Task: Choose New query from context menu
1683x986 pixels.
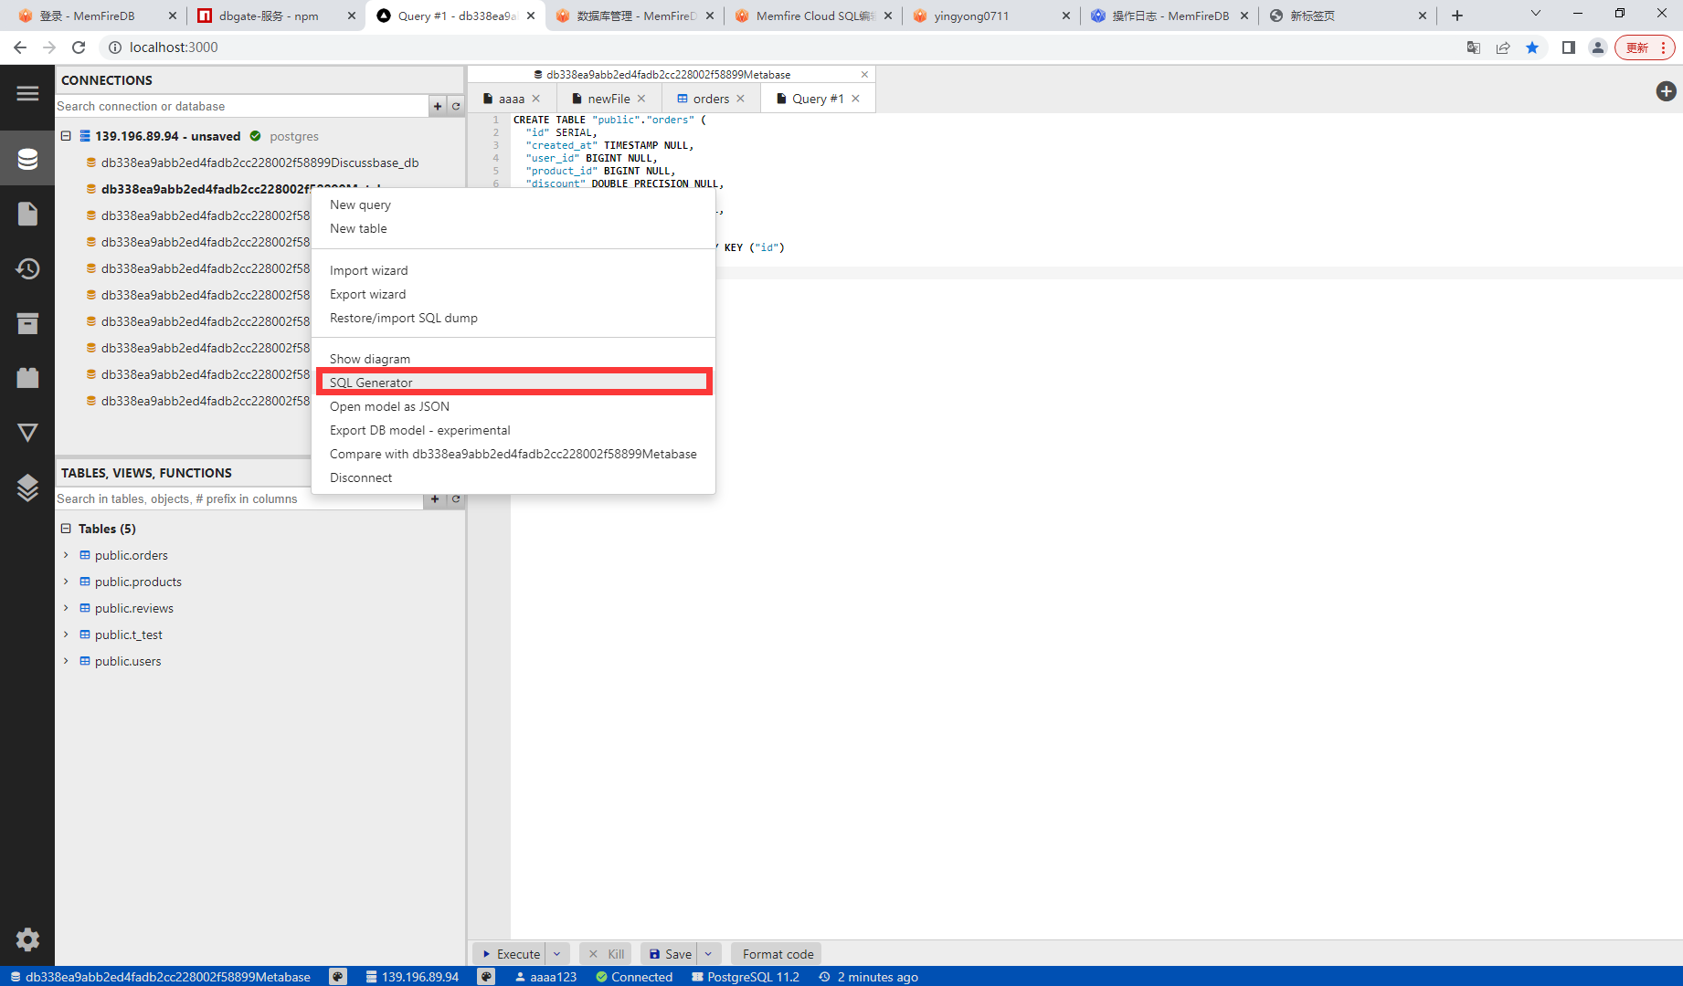Action: 513,205
